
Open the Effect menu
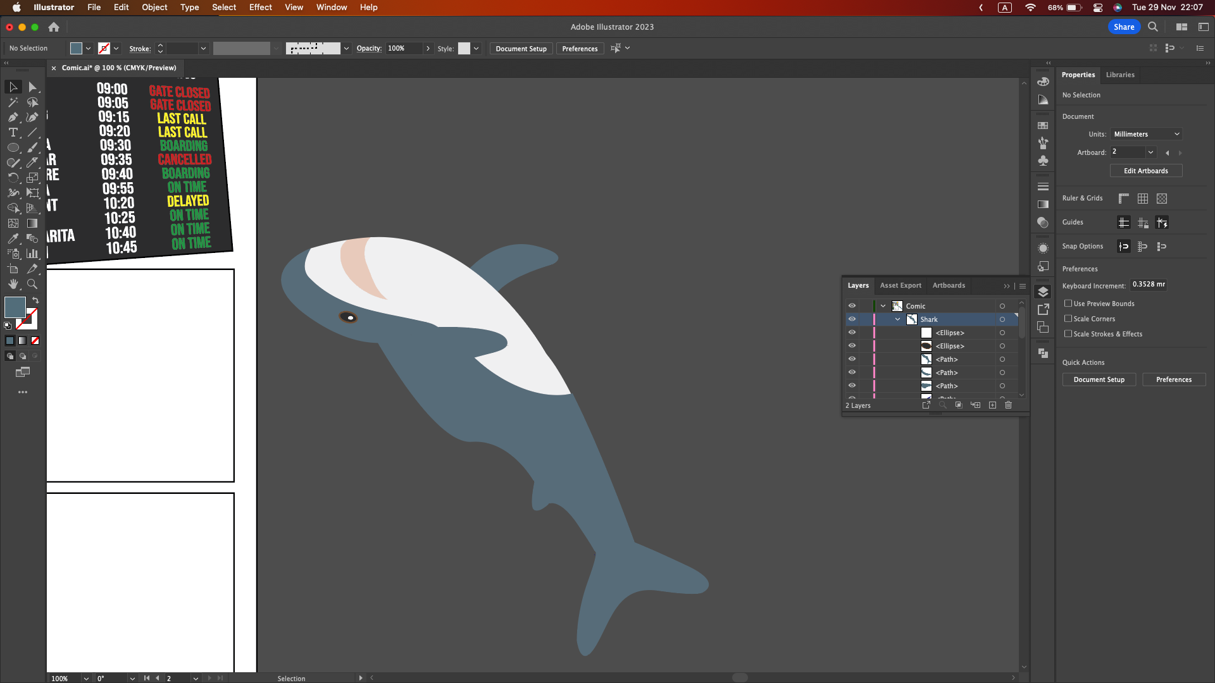260,7
